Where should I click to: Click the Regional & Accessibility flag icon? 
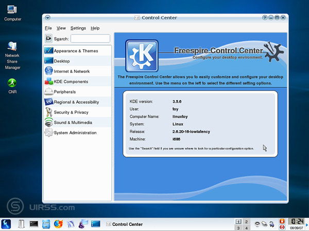pyautogui.click(x=49, y=102)
